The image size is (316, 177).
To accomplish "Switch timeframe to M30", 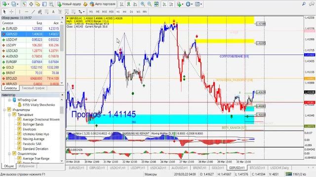I will pyautogui.click(x=111, y=12).
